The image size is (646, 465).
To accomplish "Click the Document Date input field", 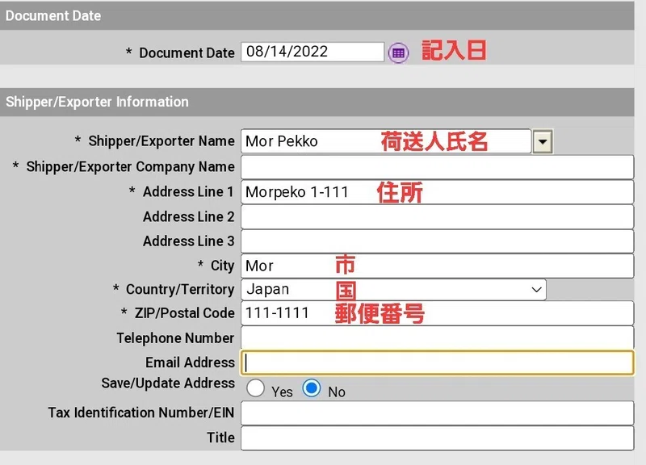I will pyautogui.click(x=313, y=52).
